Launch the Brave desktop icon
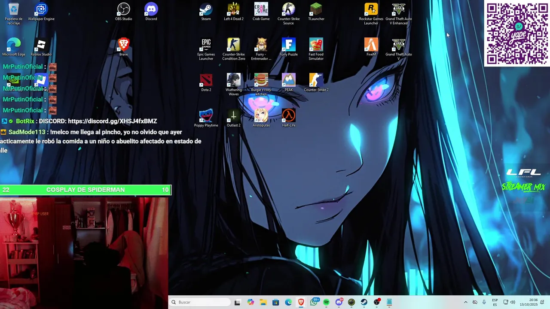This screenshot has width=550, height=309. [x=124, y=47]
